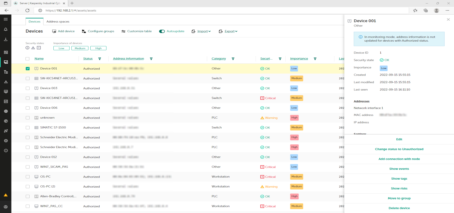Close the Device 001 details panel
This screenshot has height=213, width=454.
(x=448, y=19)
